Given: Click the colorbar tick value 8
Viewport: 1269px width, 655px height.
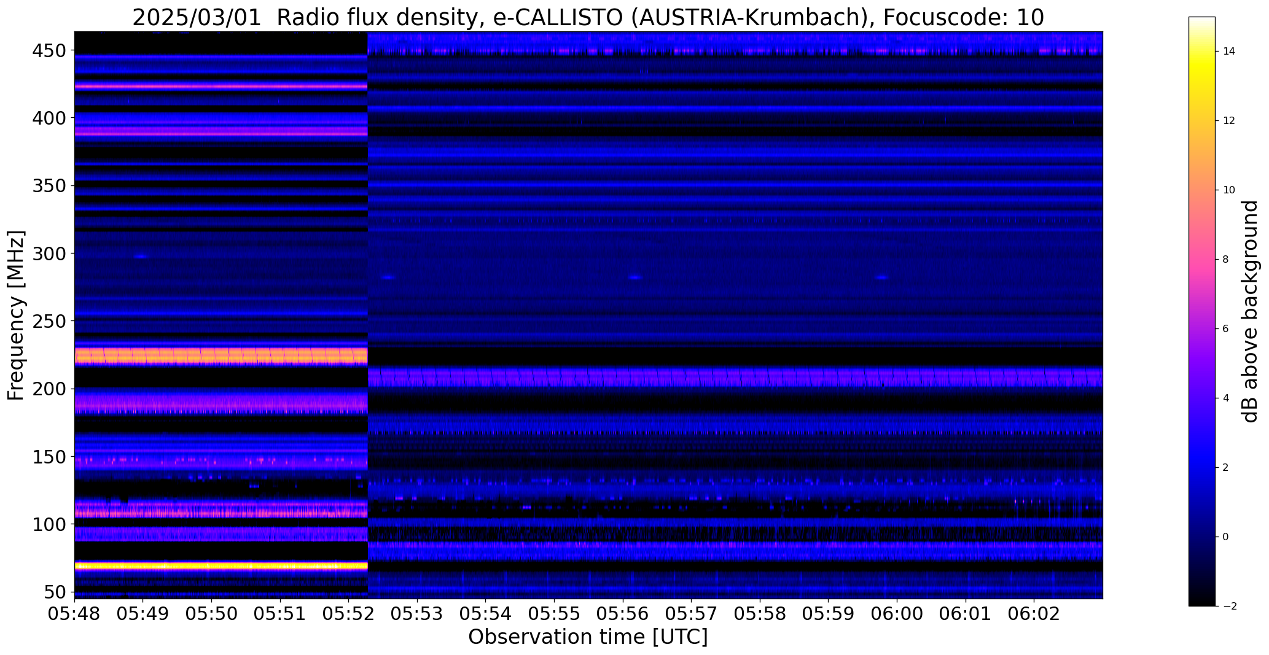Looking at the screenshot, I should click(x=1225, y=260).
